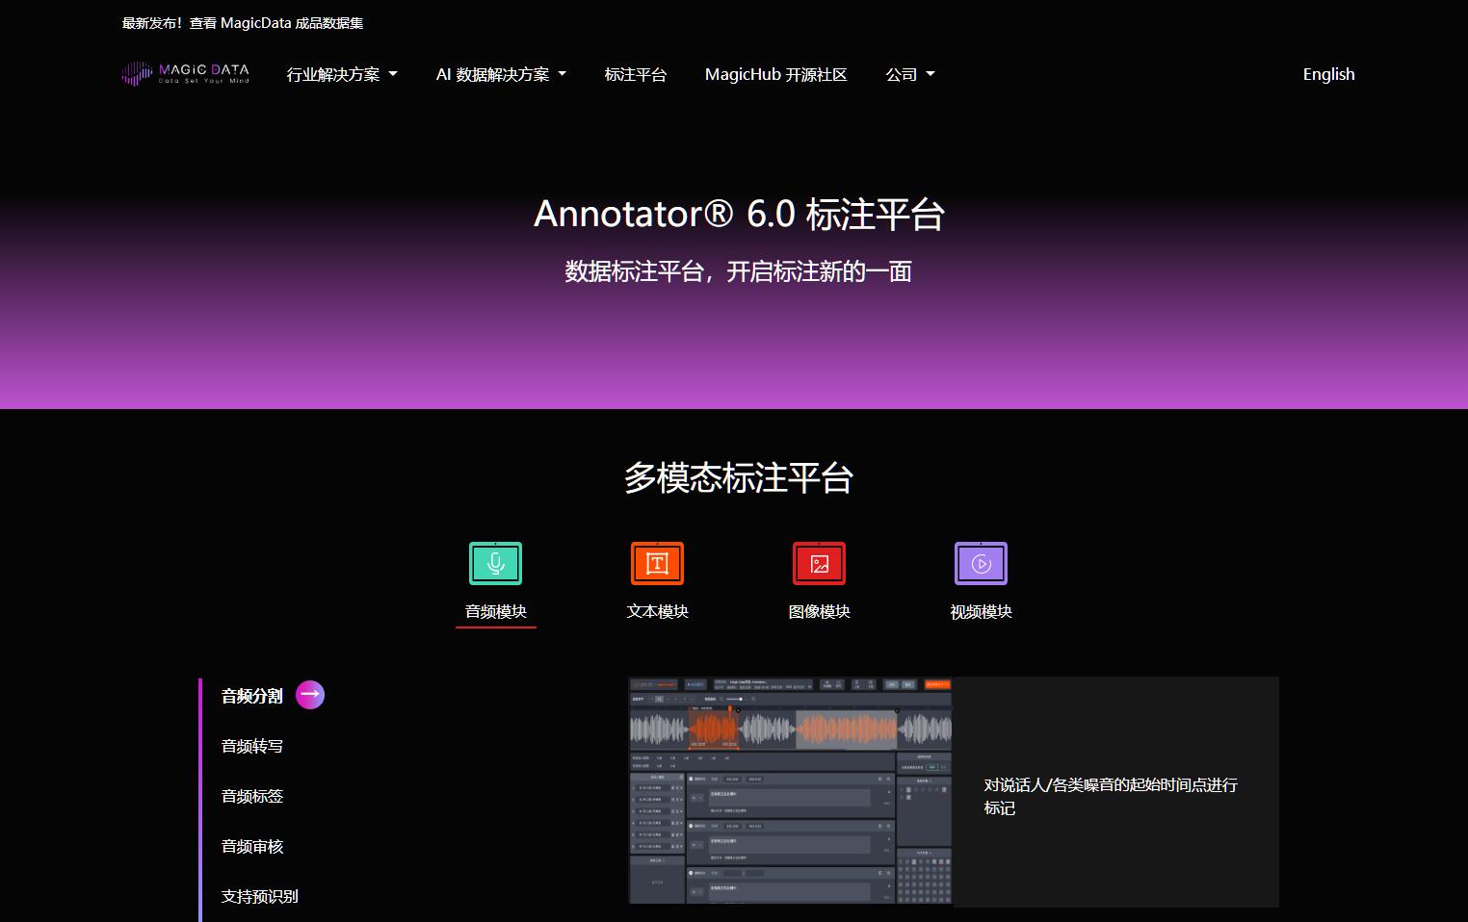Viewport: 1468px width, 922px height.
Task: Open the 标注平台 navigation item
Action: tap(636, 74)
